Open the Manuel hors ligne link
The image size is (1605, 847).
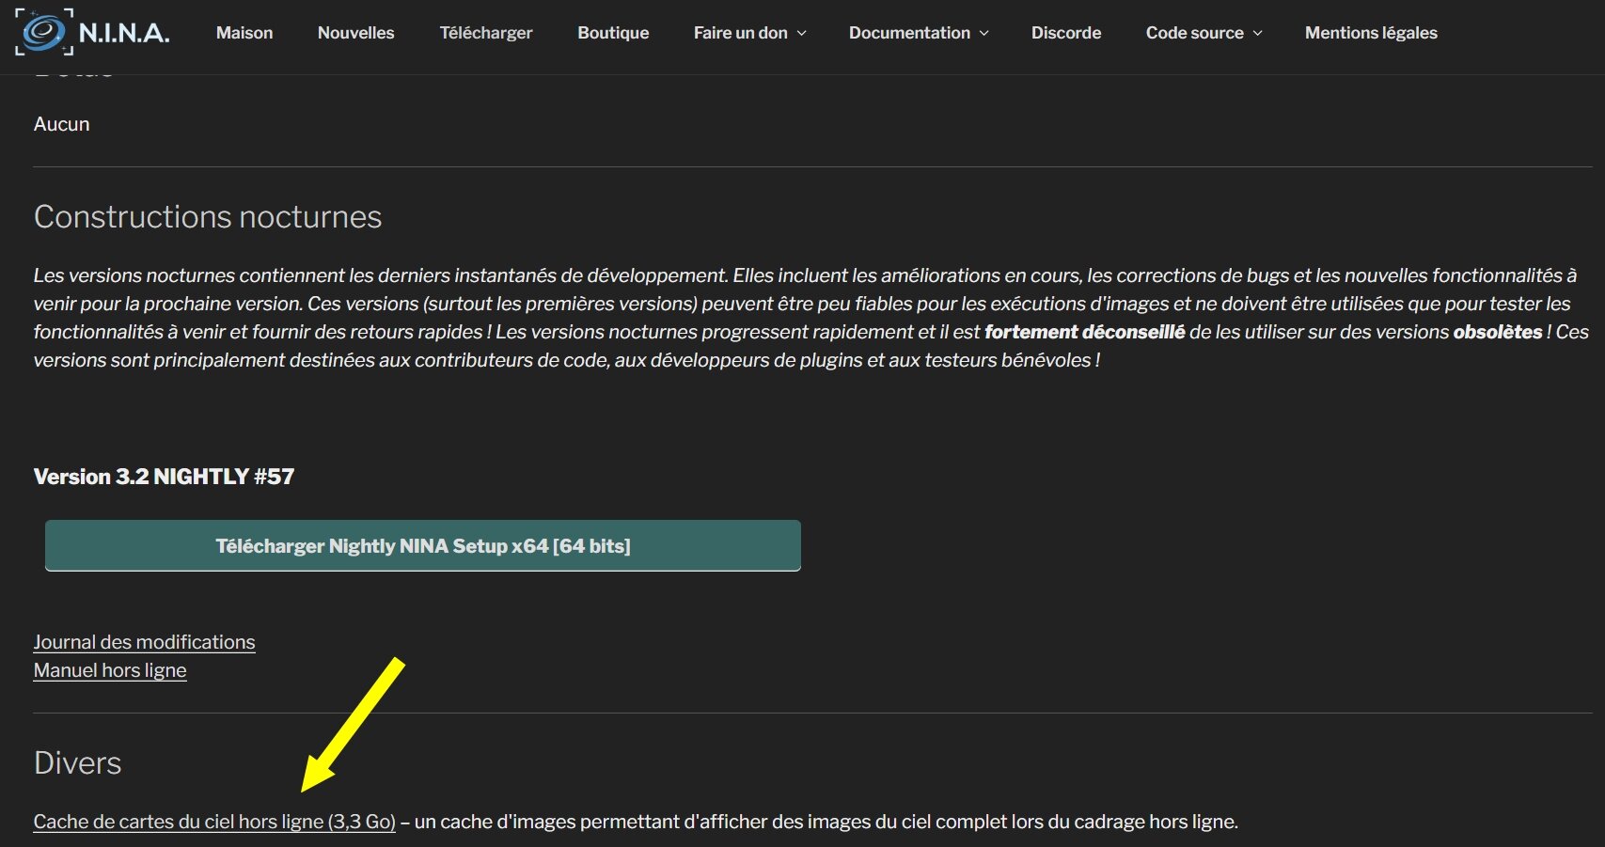(x=110, y=670)
